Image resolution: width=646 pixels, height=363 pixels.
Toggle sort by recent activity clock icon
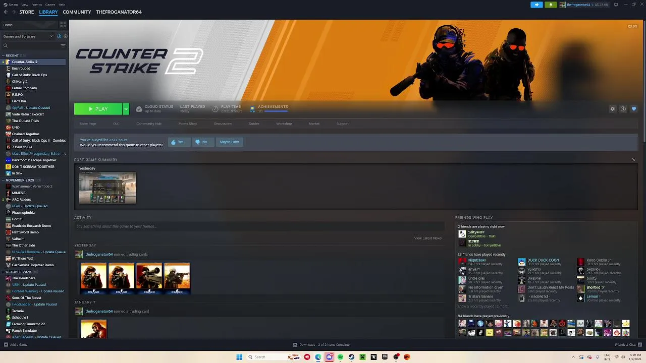pyautogui.click(x=59, y=36)
